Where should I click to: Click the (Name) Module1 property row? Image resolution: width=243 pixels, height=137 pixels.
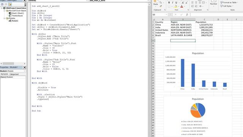point(13,77)
